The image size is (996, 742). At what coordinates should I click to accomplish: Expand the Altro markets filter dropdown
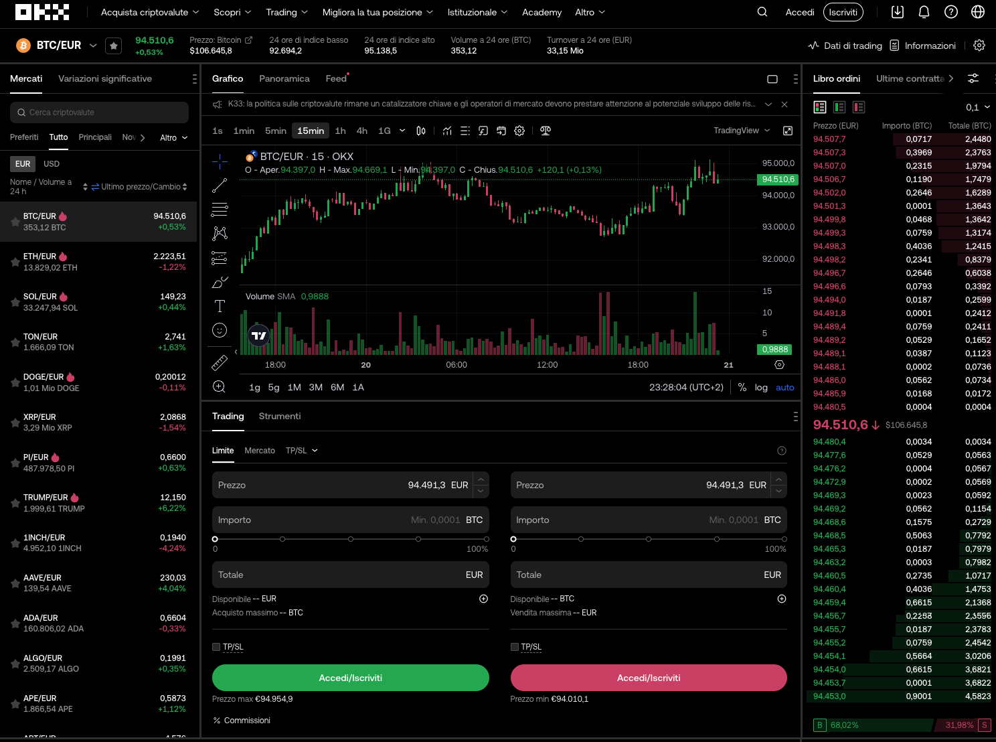[174, 138]
